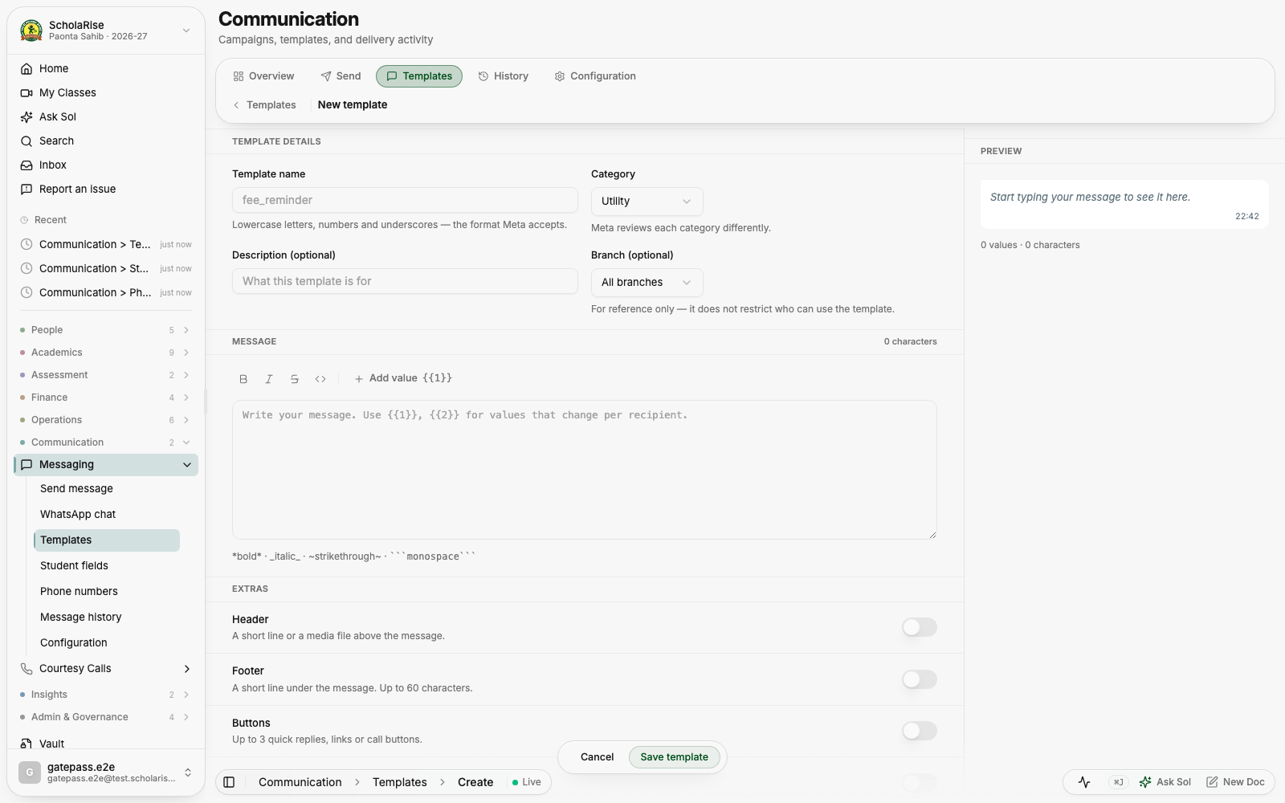Expand the Admin & Governance section

click(105, 717)
